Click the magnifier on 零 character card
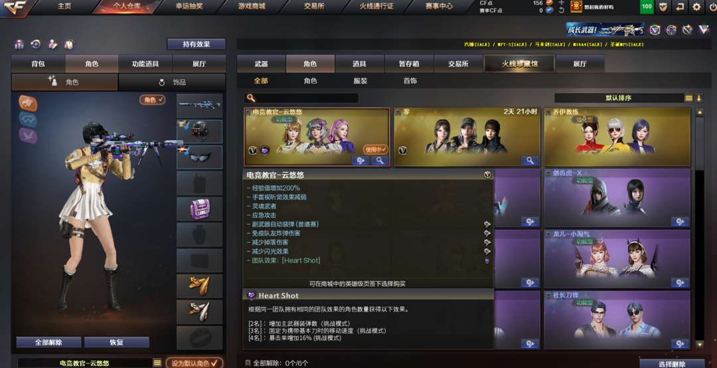The image size is (717, 368). pos(530,161)
